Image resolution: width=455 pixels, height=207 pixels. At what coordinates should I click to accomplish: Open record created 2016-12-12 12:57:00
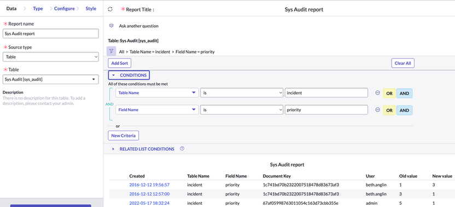[149, 194]
